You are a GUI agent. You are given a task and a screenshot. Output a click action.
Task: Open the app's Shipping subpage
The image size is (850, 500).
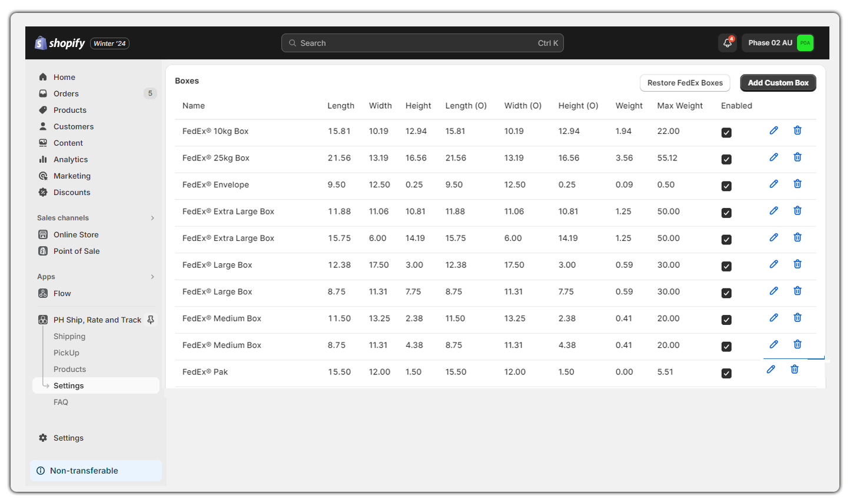click(x=69, y=336)
